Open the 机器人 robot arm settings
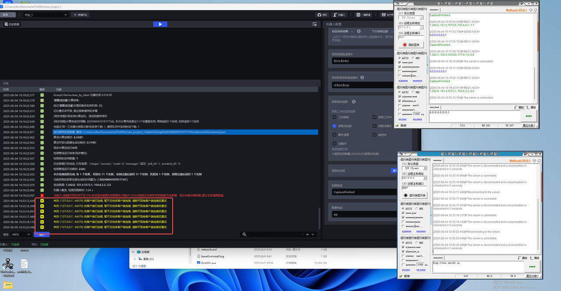561x291 pixels. tap(338, 14)
